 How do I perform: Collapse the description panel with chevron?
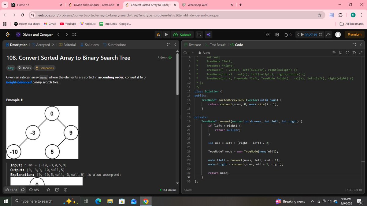[175, 45]
